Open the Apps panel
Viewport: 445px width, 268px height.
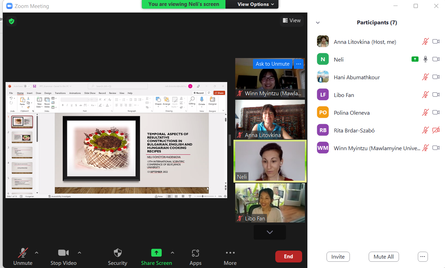click(x=195, y=253)
